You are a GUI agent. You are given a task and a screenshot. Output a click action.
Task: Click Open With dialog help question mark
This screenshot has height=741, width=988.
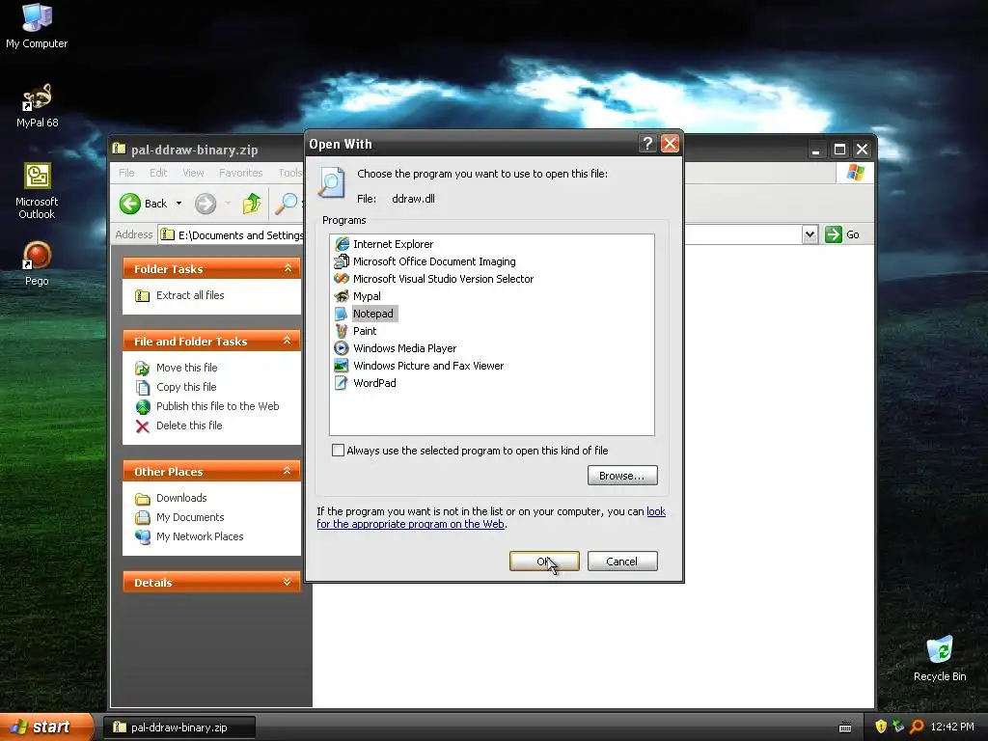(647, 144)
